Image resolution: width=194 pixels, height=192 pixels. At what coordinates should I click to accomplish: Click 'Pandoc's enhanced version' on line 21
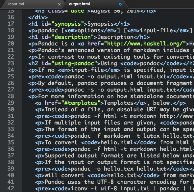click(x=79, y=50)
